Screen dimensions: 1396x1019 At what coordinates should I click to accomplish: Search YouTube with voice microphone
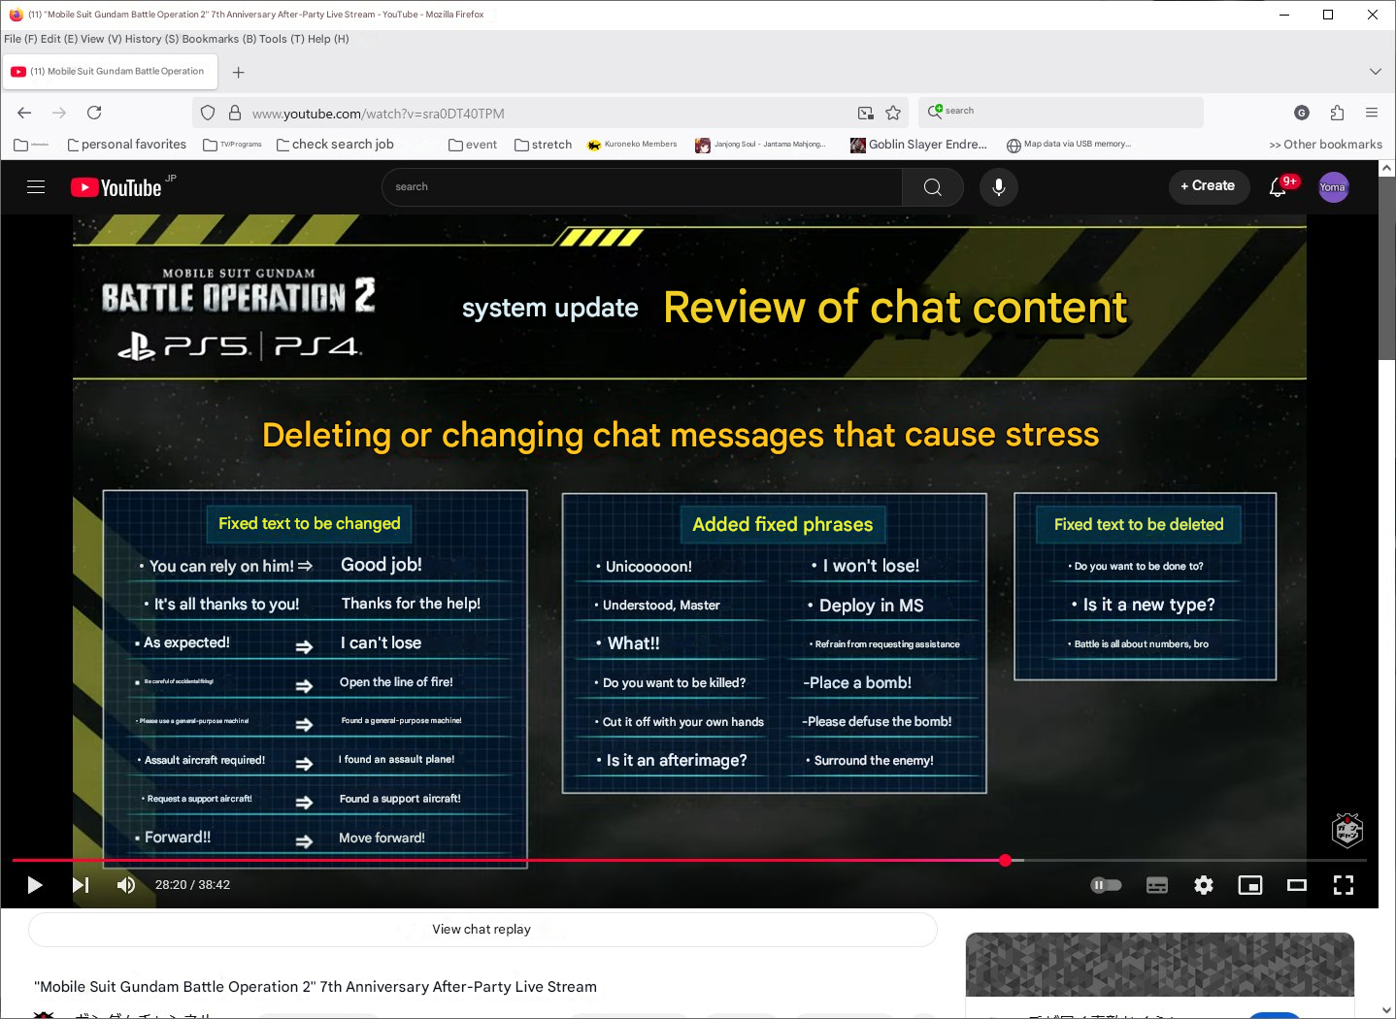[999, 187]
